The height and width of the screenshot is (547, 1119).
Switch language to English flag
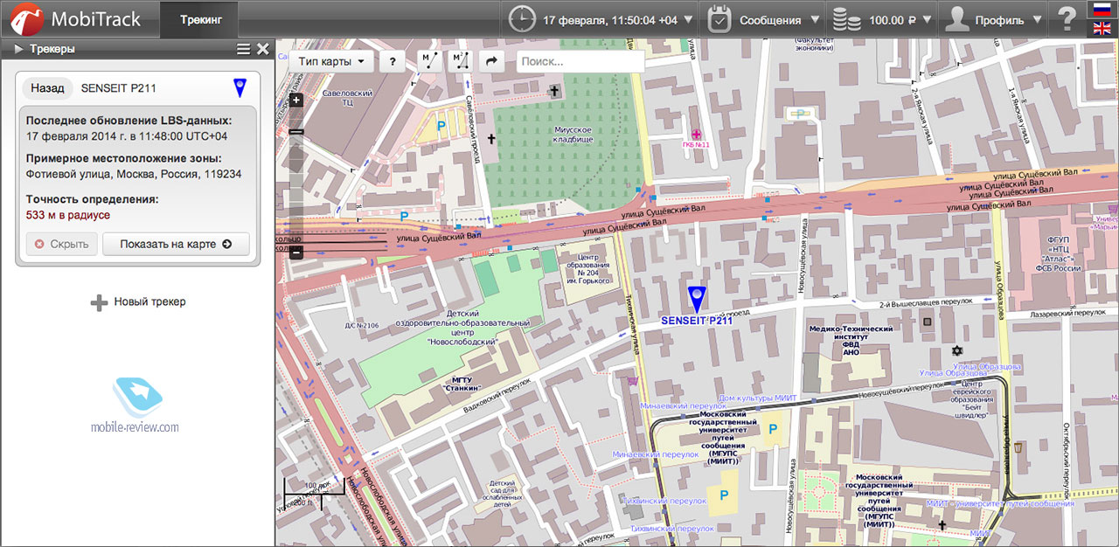click(x=1102, y=29)
